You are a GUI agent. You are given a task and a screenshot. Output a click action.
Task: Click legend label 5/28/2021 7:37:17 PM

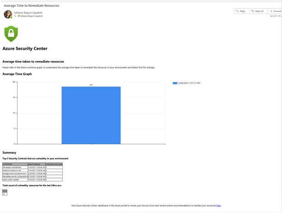189,83
